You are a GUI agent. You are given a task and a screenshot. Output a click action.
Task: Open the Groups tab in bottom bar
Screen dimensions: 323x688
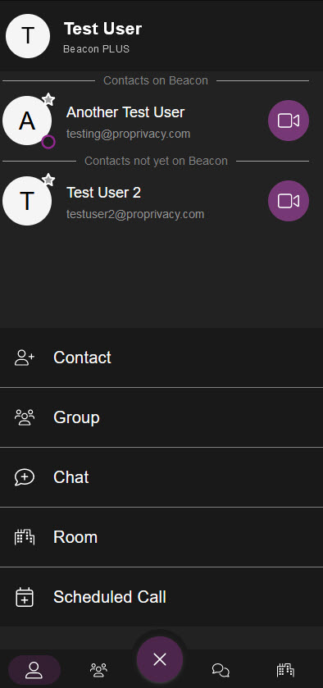pyautogui.click(x=98, y=670)
